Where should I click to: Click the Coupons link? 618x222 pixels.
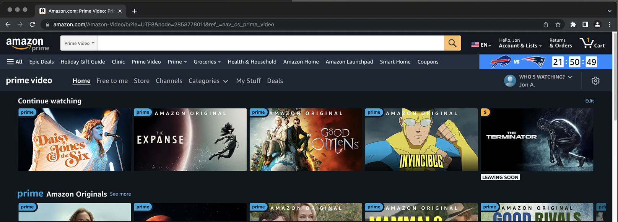(428, 62)
